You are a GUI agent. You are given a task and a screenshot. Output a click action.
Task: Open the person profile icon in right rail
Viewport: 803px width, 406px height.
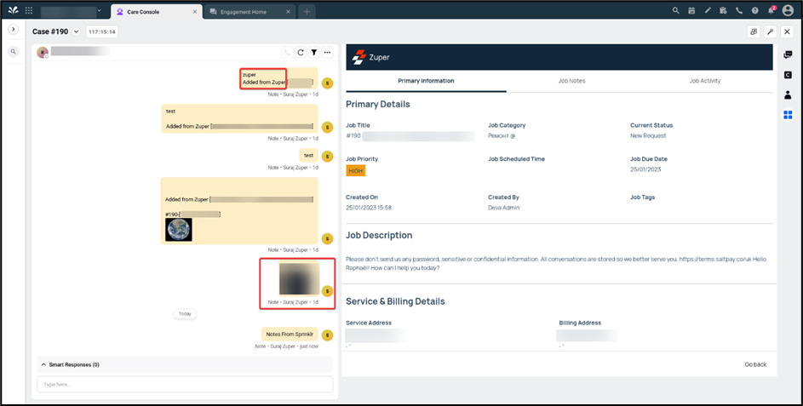[788, 94]
